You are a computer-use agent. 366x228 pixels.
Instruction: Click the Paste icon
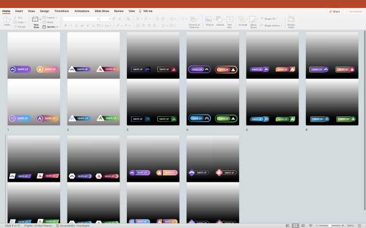7,20
